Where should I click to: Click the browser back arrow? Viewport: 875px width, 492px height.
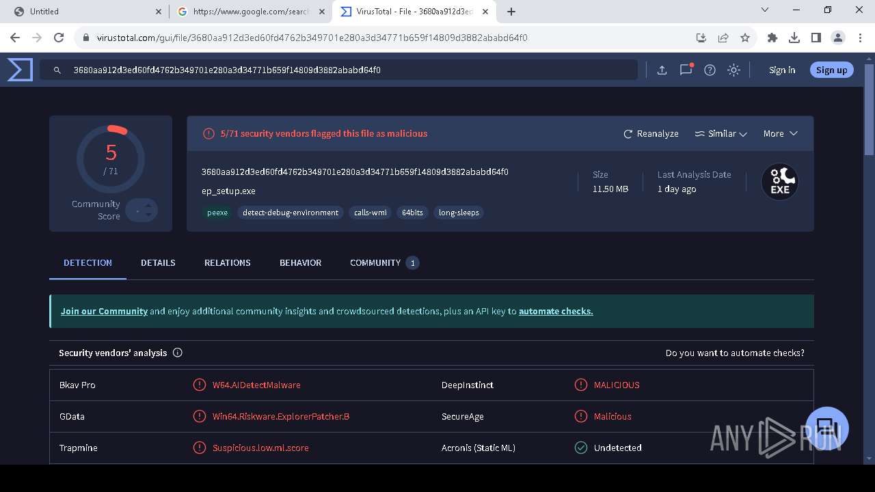coord(15,38)
